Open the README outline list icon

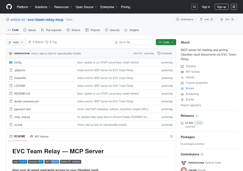click(171, 137)
